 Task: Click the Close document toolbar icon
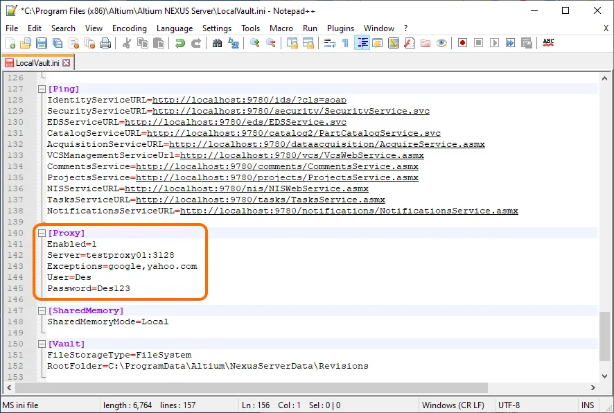73,43
